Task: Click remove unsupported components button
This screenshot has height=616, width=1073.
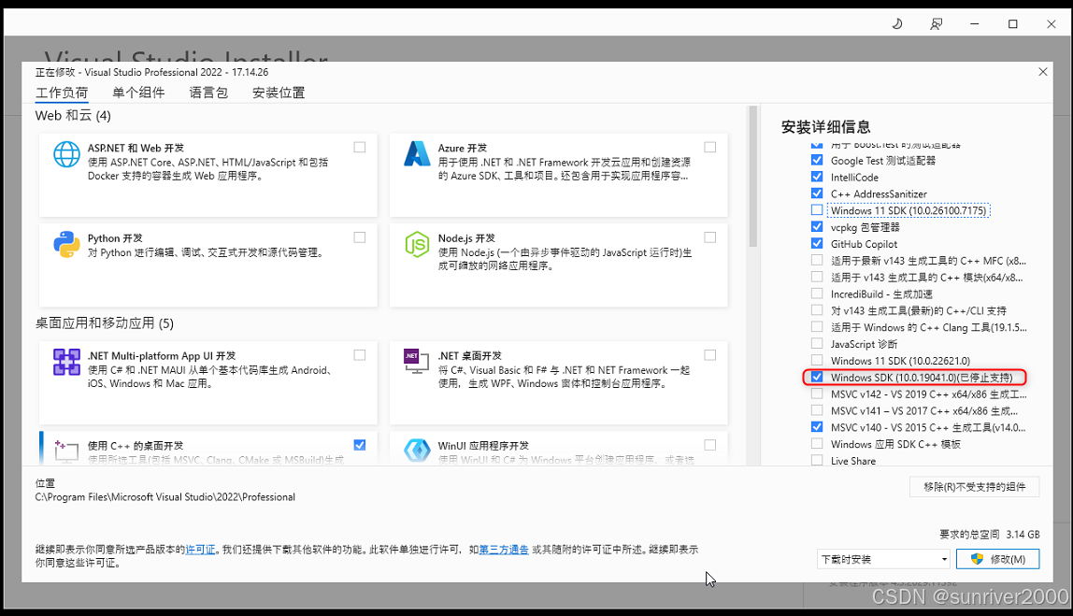Action: tap(975, 487)
